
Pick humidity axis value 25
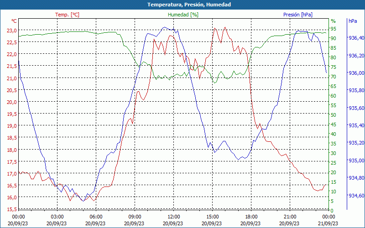[334, 163]
